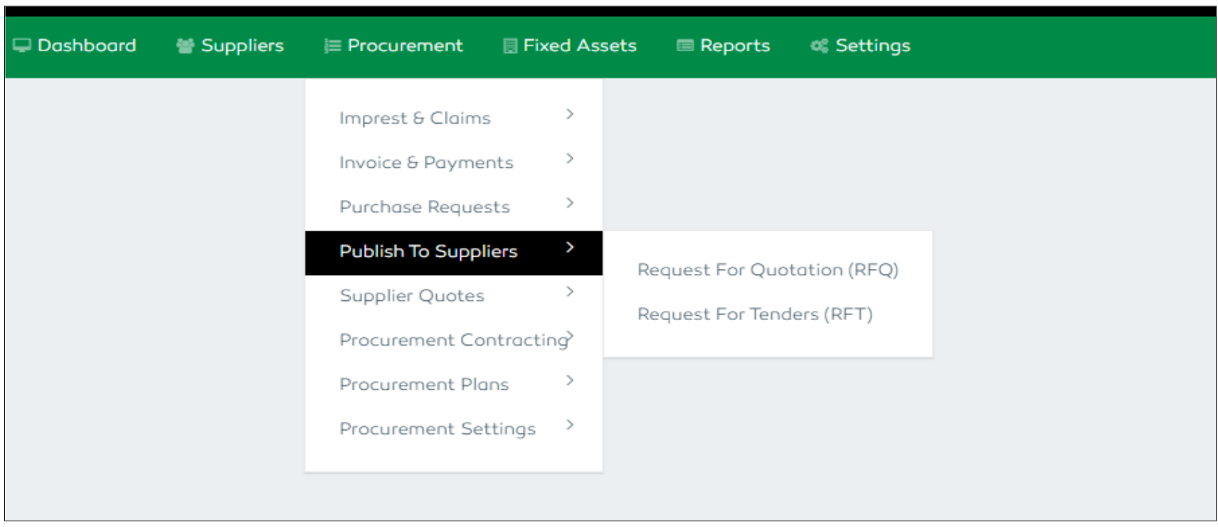Open Request For Tenders (RFT)
1218x527 pixels.
click(756, 314)
